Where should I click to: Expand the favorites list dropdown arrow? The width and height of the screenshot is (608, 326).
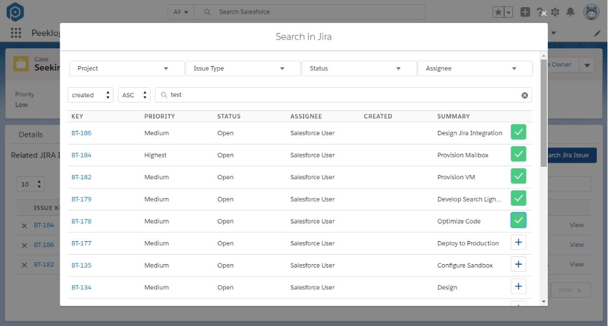click(508, 12)
